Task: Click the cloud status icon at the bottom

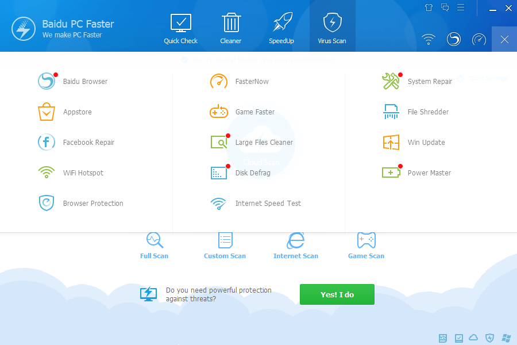Action: (x=473, y=338)
